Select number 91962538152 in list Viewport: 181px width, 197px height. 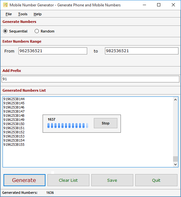(14, 132)
